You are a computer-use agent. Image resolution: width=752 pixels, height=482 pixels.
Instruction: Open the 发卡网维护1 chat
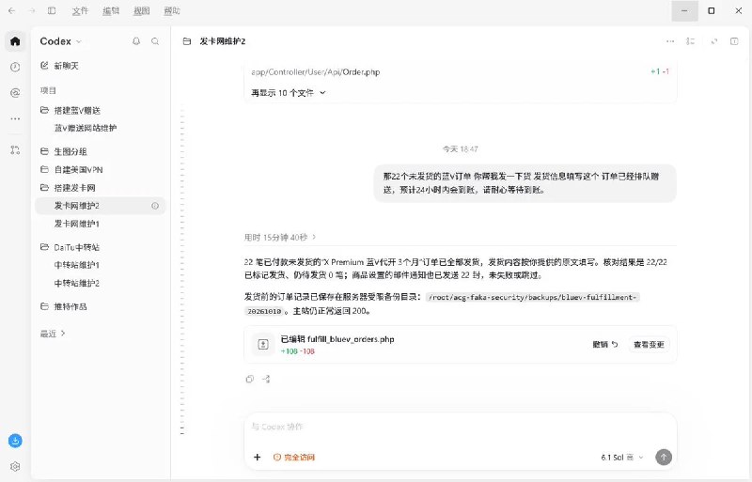[102, 224]
